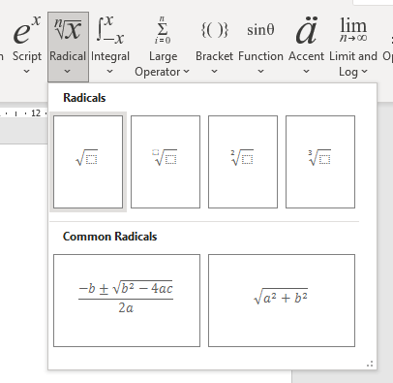
Task: Open the Bracket structures gallery
Action: click(x=214, y=46)
